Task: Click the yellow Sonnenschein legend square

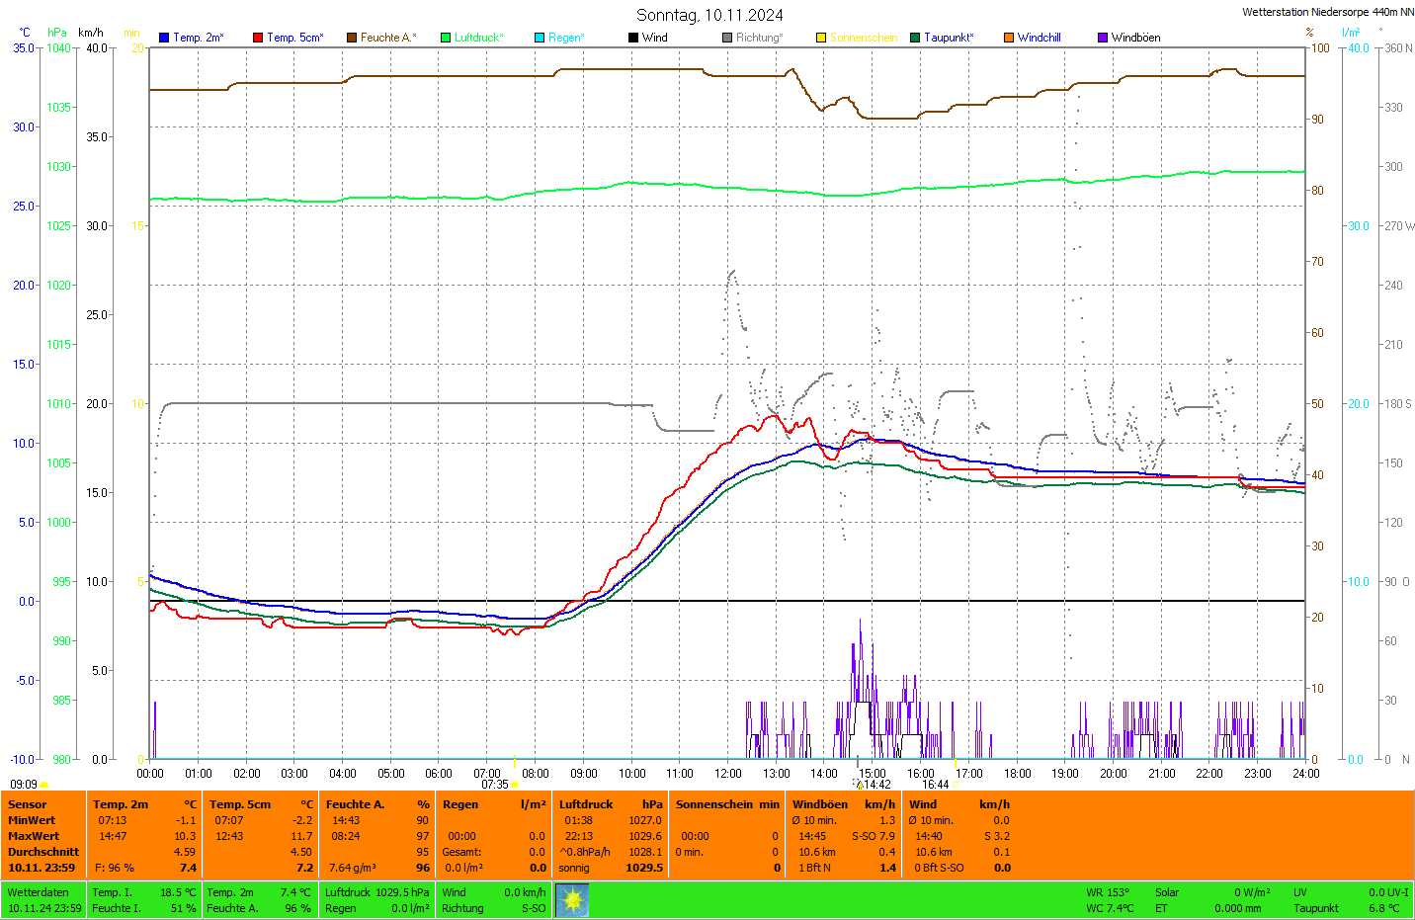Action: pyautogui.click(x=821, y=38)
